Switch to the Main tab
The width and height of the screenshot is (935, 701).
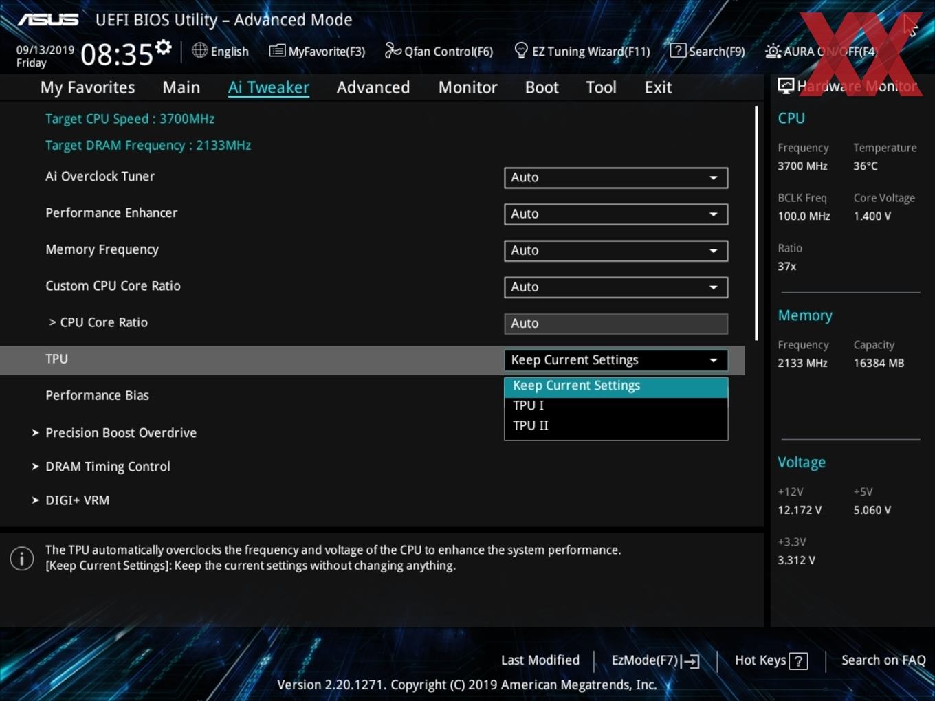tap(181, 87)
